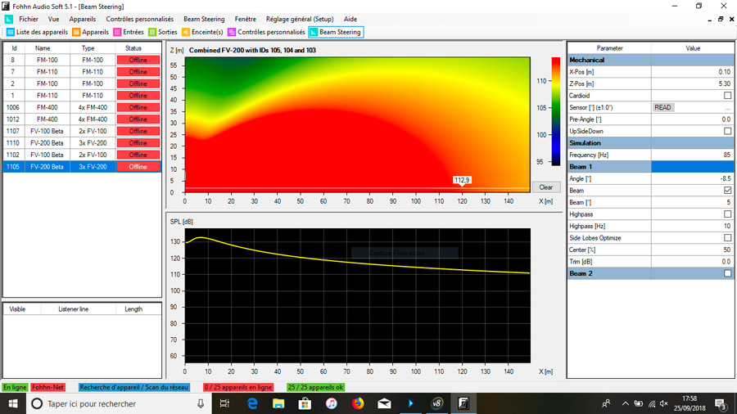The height and width of the screenshot is (414, 737).
Task: Toggle the UpSideDown checkbox
Action: click(x=728, y=132)
